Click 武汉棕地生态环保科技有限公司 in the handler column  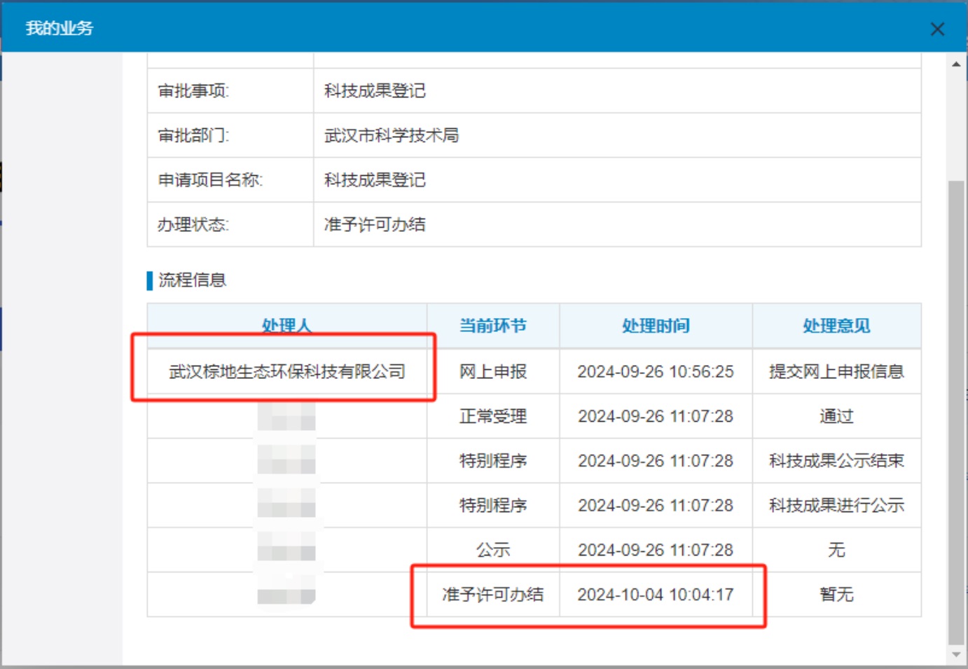pos(287,371)
